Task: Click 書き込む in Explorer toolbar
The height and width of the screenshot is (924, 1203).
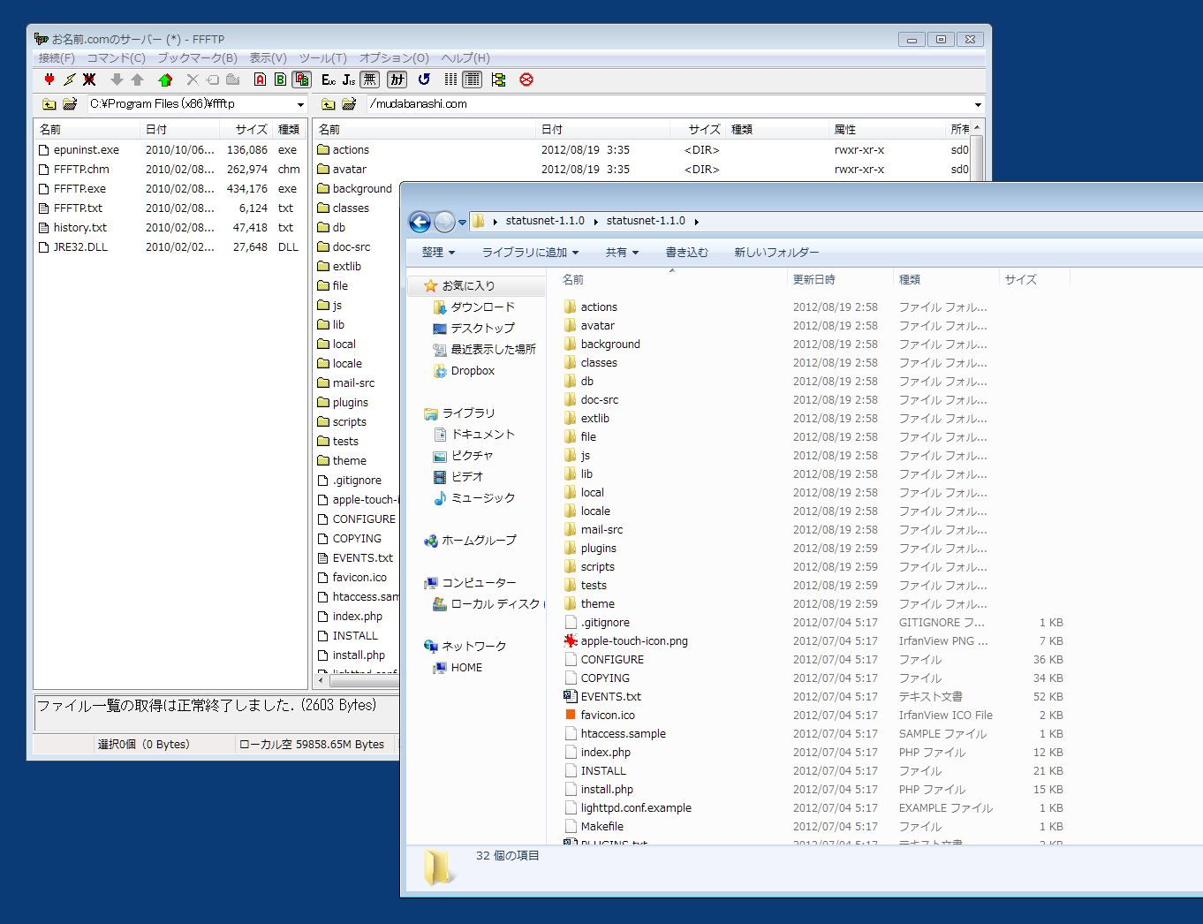Action: [687, 253]
